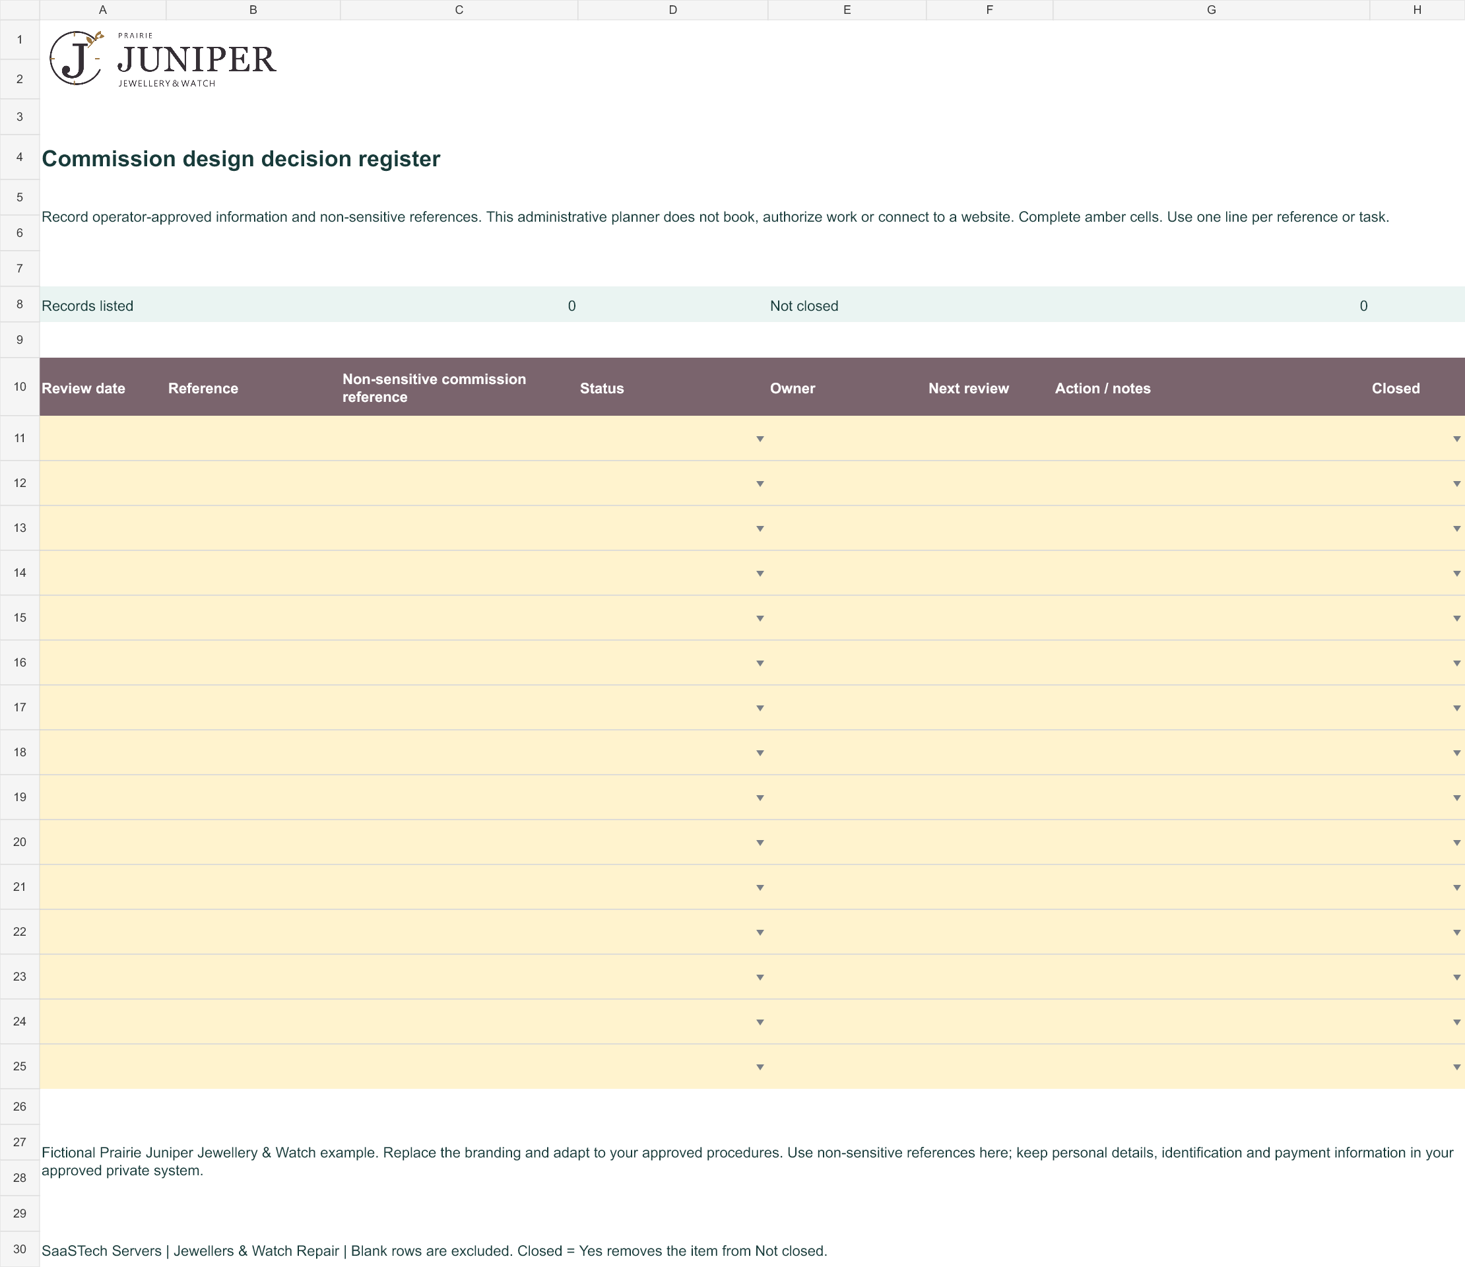Viewport: 1465px width, 1267px height.
Task: Open the Status dropdown in row 12
Action: click(x=760, y=484)
